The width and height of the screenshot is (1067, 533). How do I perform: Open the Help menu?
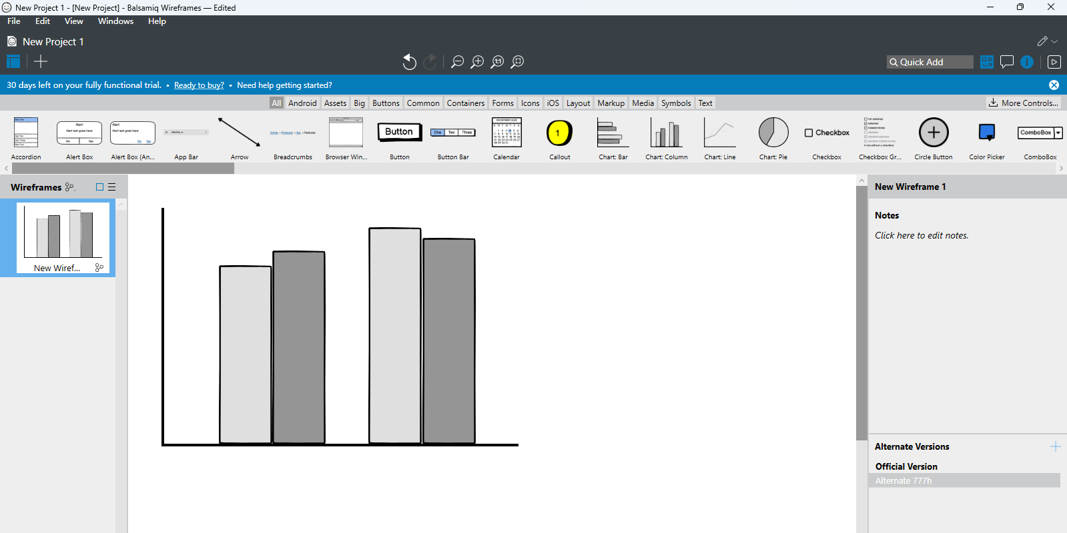tap(157, 21)
